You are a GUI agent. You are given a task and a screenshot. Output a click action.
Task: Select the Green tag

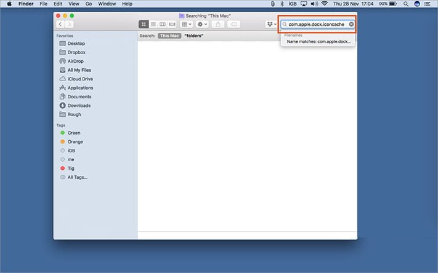pyautogui.click(x=70, y=133)
